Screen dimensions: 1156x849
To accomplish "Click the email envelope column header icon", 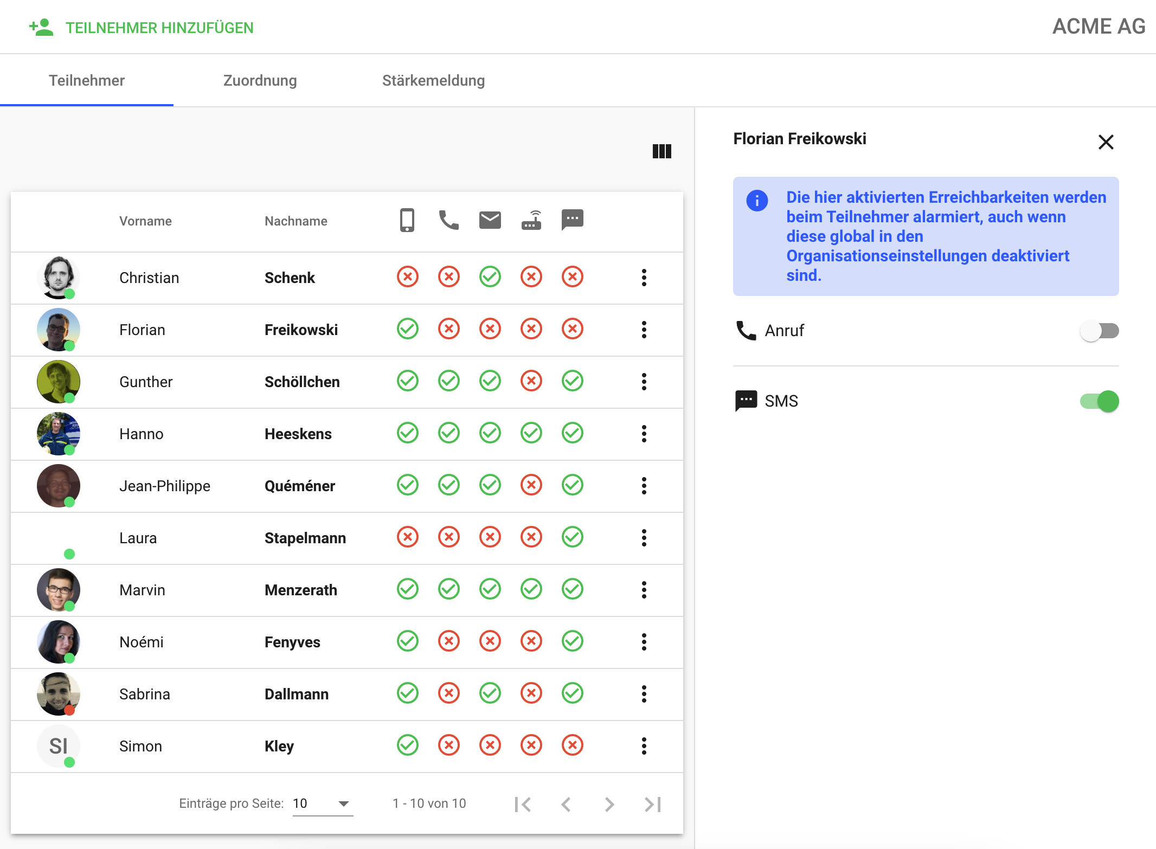I will tap(490, 220).
